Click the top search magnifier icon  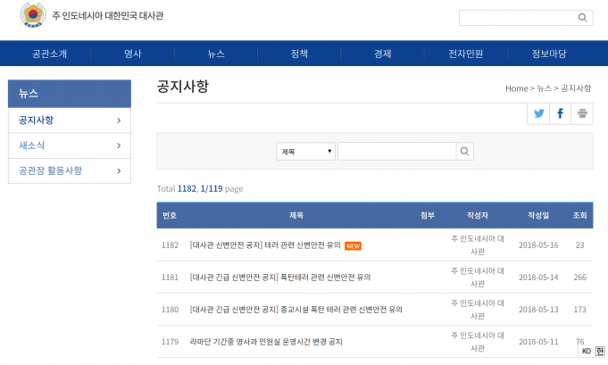[582, 17]
